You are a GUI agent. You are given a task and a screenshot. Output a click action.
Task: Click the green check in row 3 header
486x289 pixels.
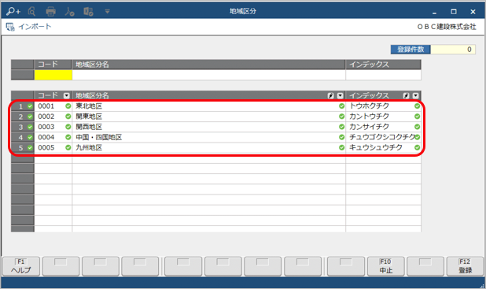pos(30,127)
